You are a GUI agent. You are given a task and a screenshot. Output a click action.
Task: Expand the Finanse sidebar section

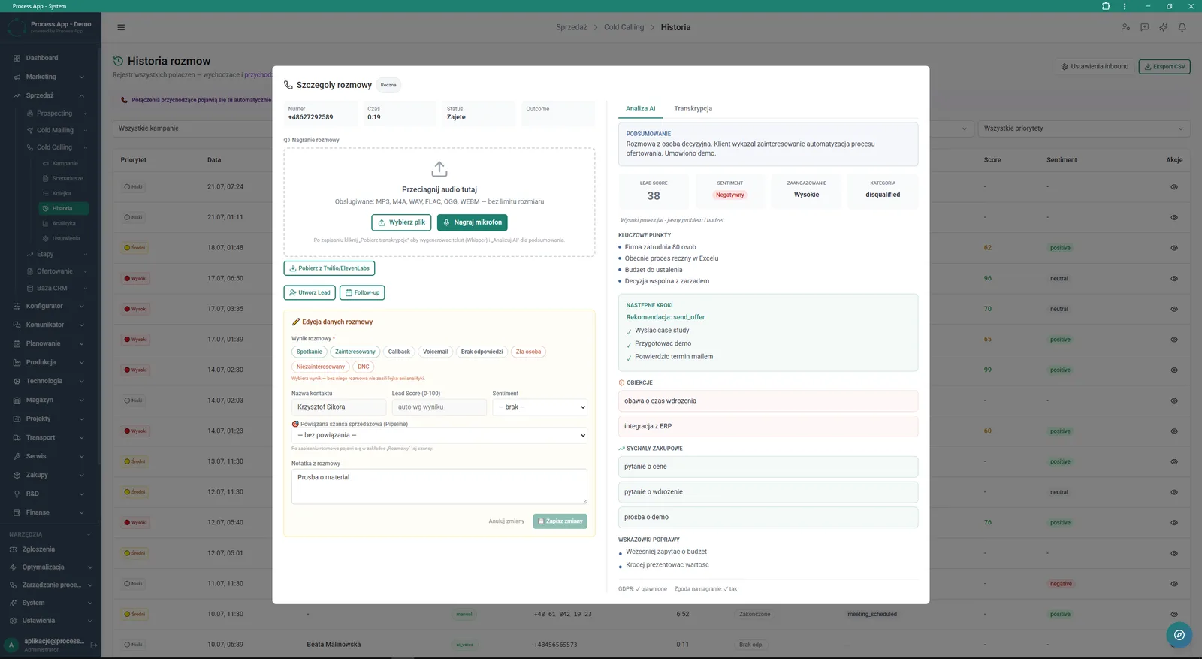click(x=50, y=512)
